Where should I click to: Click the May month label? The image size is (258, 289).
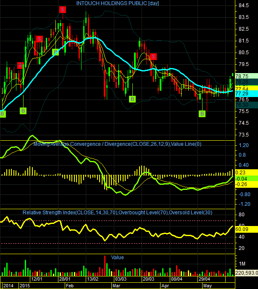[208, 286]
